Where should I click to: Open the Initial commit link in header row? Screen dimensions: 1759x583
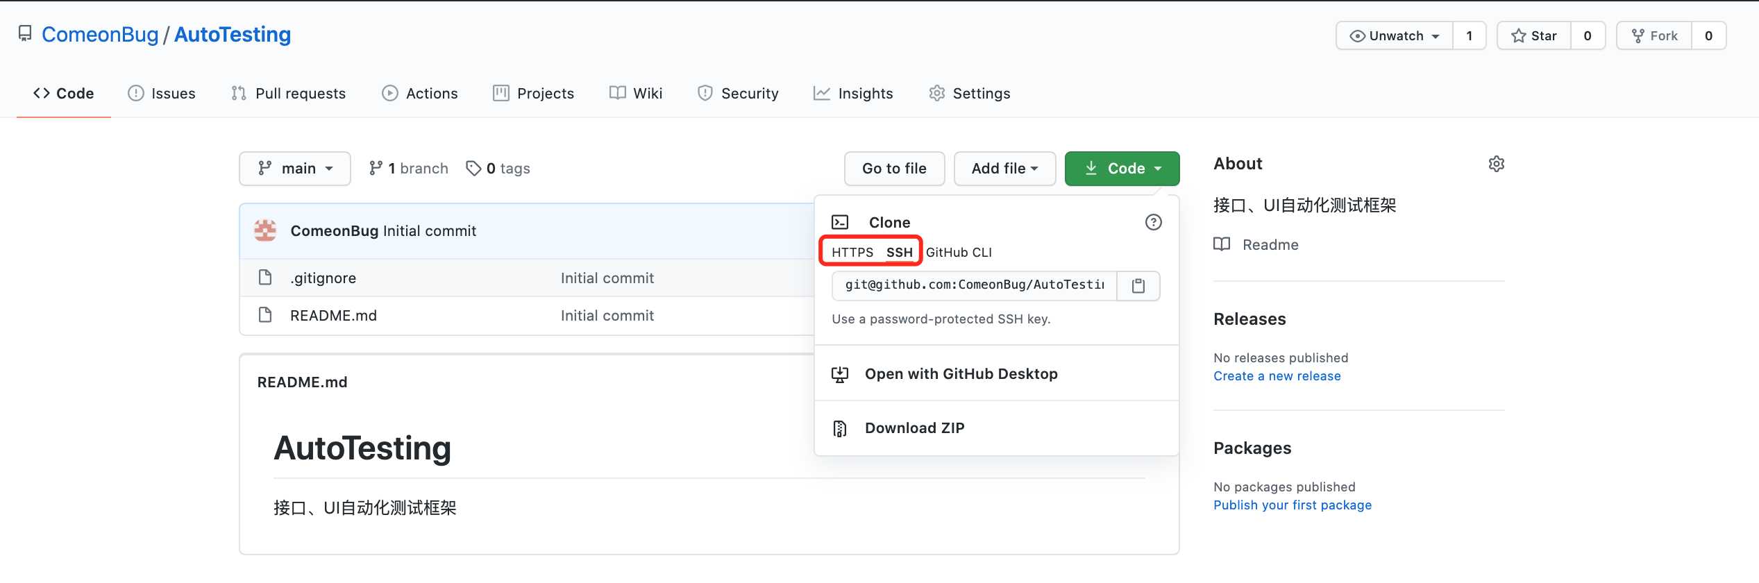point(430,231)
